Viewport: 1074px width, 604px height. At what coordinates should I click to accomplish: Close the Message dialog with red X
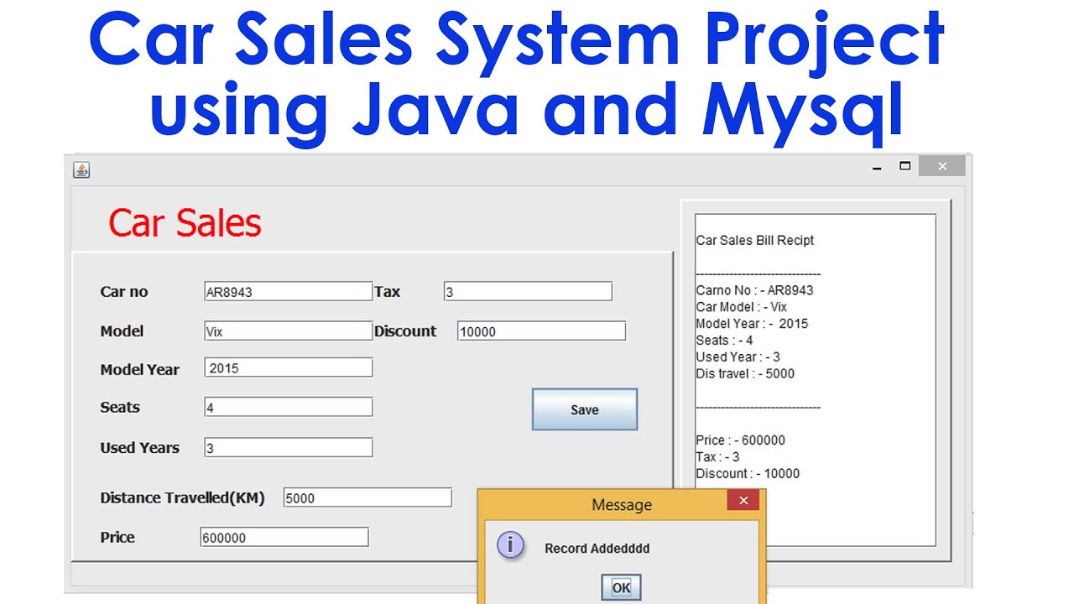click(x=743, y=502)
